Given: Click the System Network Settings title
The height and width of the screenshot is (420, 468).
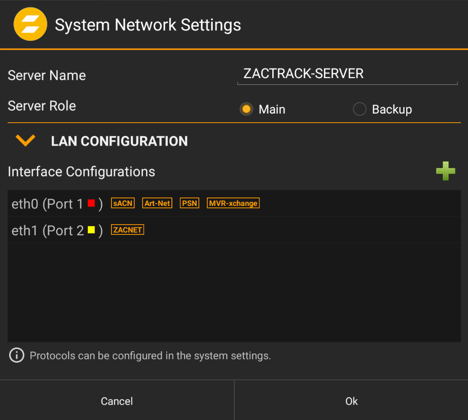Looking at the screenshot, I should [148, 25].
